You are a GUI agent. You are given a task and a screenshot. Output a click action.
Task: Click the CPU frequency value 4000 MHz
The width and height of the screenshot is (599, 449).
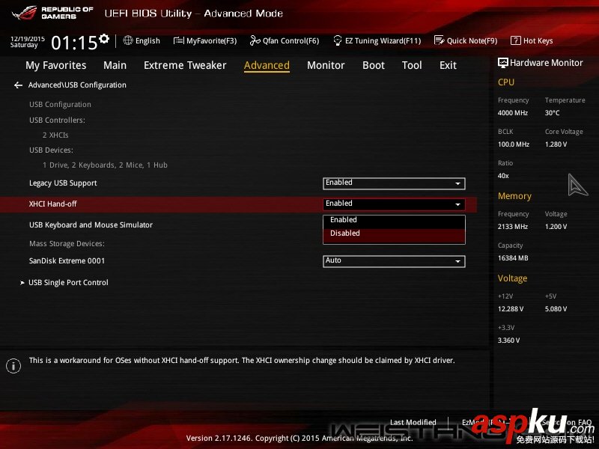coord(513,113)
